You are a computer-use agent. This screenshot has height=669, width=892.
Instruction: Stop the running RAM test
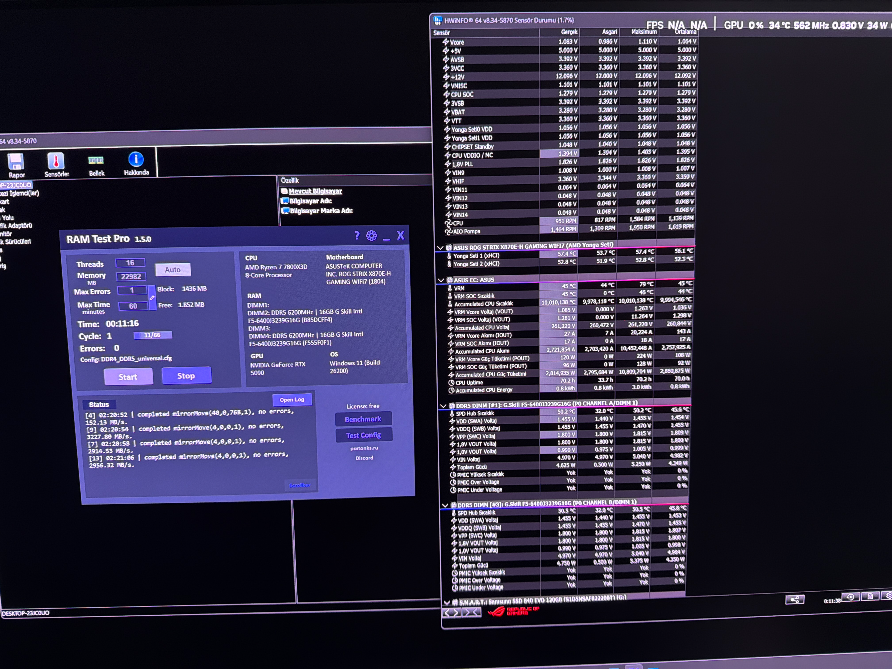click(186, 375)
